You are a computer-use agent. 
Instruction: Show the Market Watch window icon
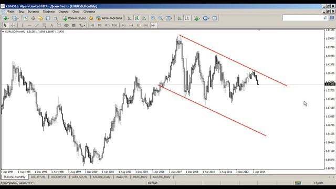(x=26, y=18)
